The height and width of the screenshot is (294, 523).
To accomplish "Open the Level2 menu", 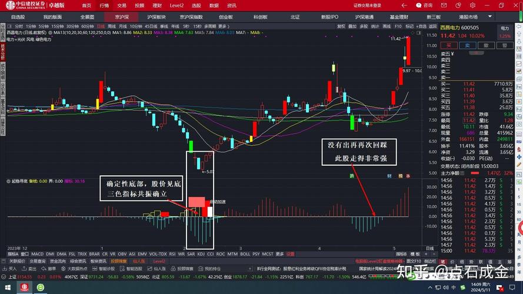I will click(x=176, y=5).
